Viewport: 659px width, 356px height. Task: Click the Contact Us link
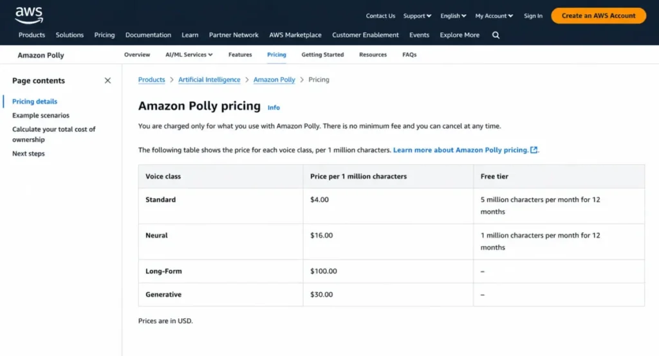click(x=380, y=16)
